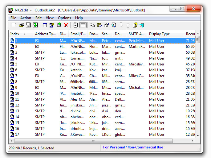Sort by the SMTP A... column header
Viewport: 211px width, 158px height.
(137, 34)
